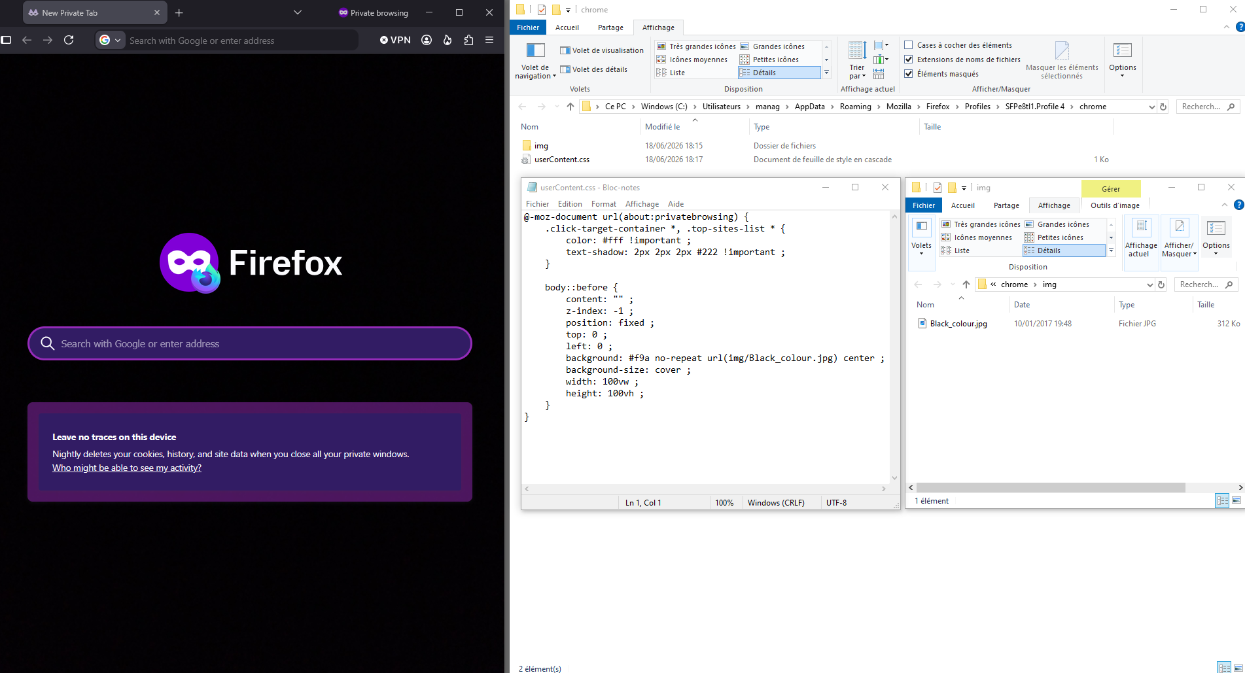Switch img window to details view in status bar
This screenshot has width=1245, height=673.
click(1222, 500)
